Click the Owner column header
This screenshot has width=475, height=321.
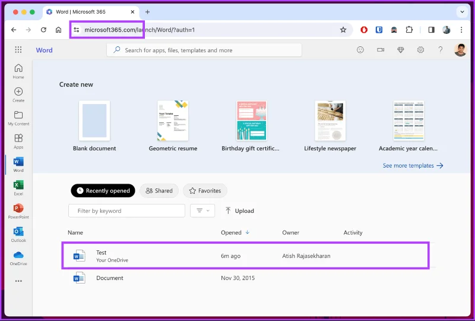[x=290, y=232]
